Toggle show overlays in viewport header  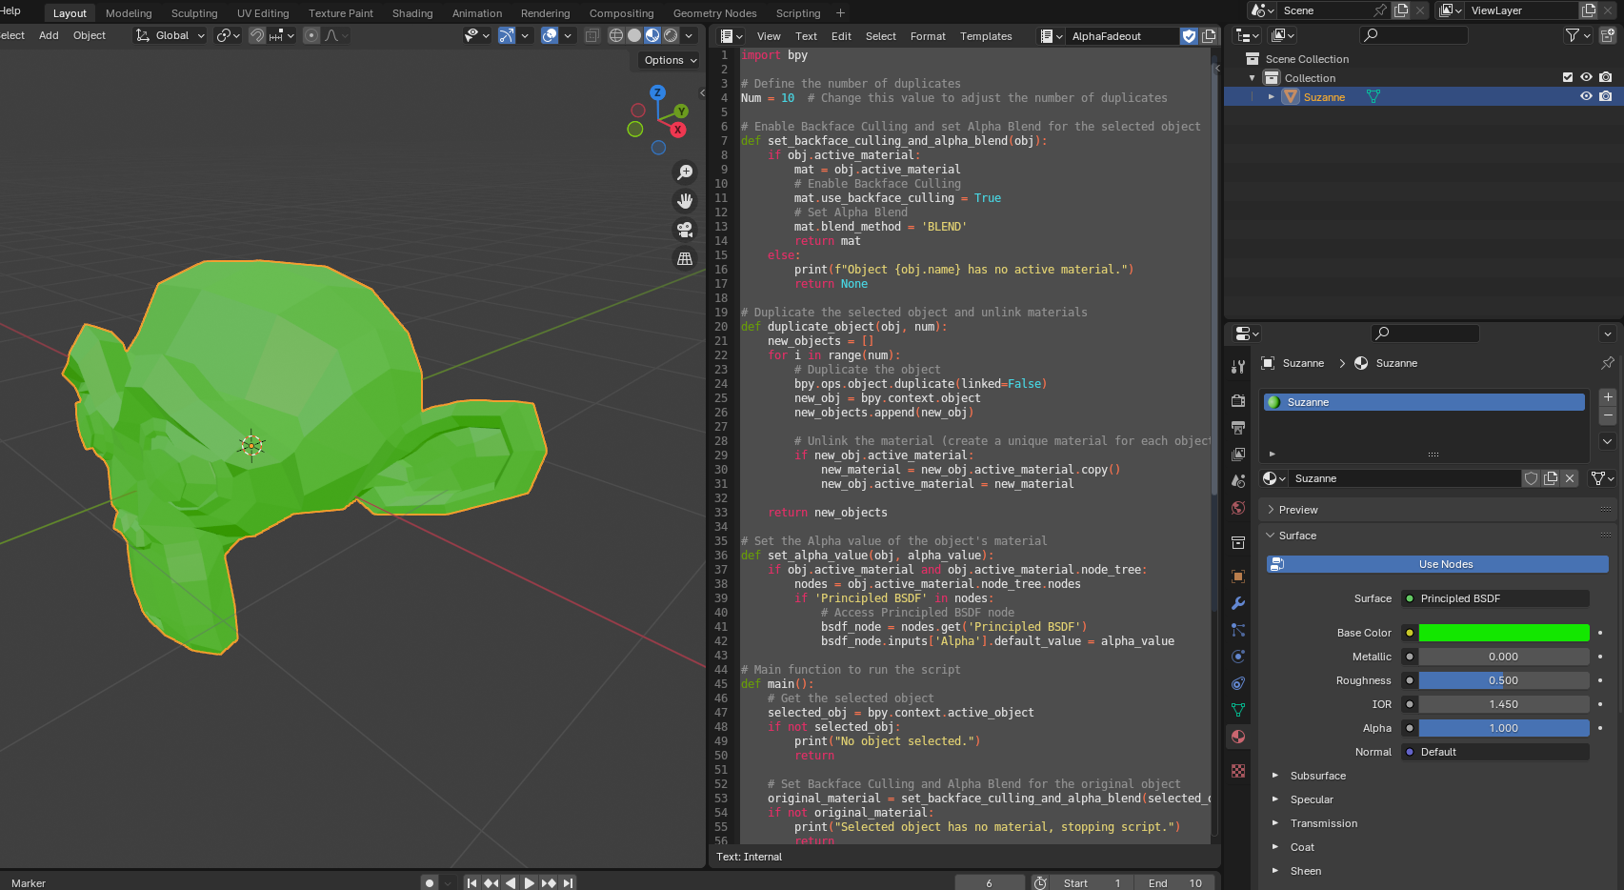(550, 35)
